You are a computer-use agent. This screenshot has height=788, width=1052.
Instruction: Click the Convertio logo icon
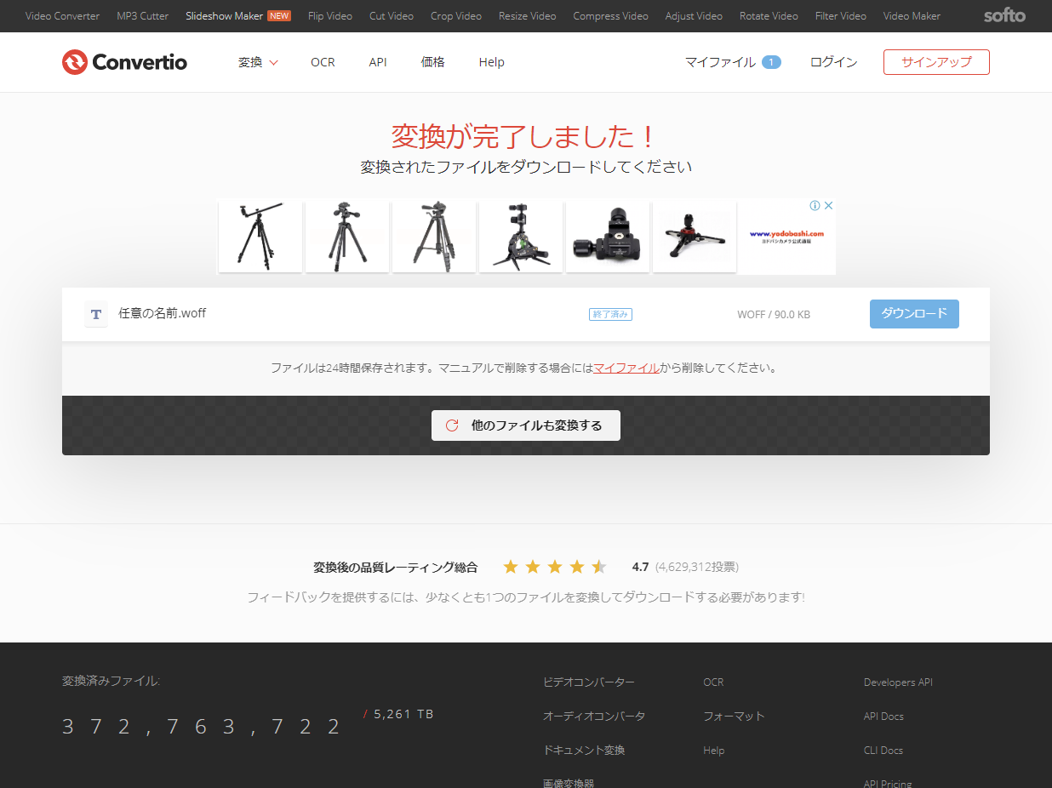(x=75, y=62)
